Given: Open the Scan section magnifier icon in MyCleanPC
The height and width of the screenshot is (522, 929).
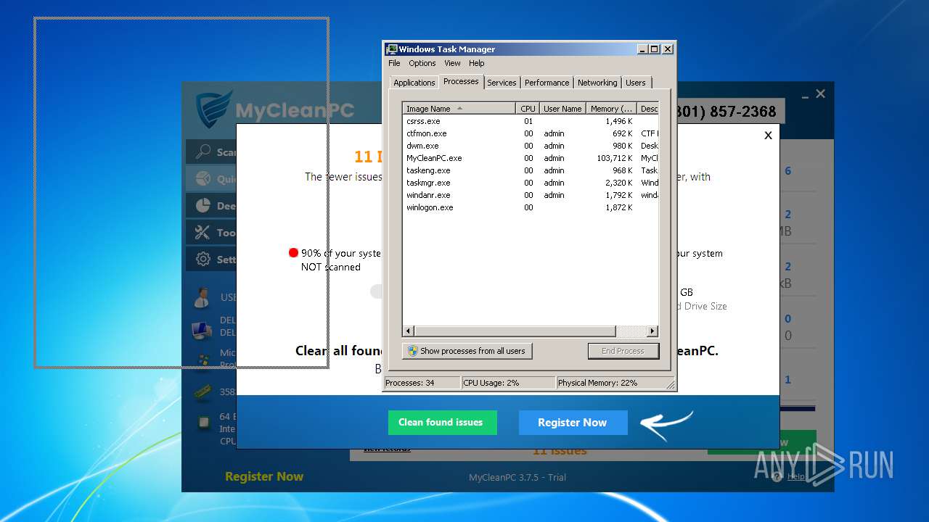Looking at the screenshot, I should (x=203, y=152).
